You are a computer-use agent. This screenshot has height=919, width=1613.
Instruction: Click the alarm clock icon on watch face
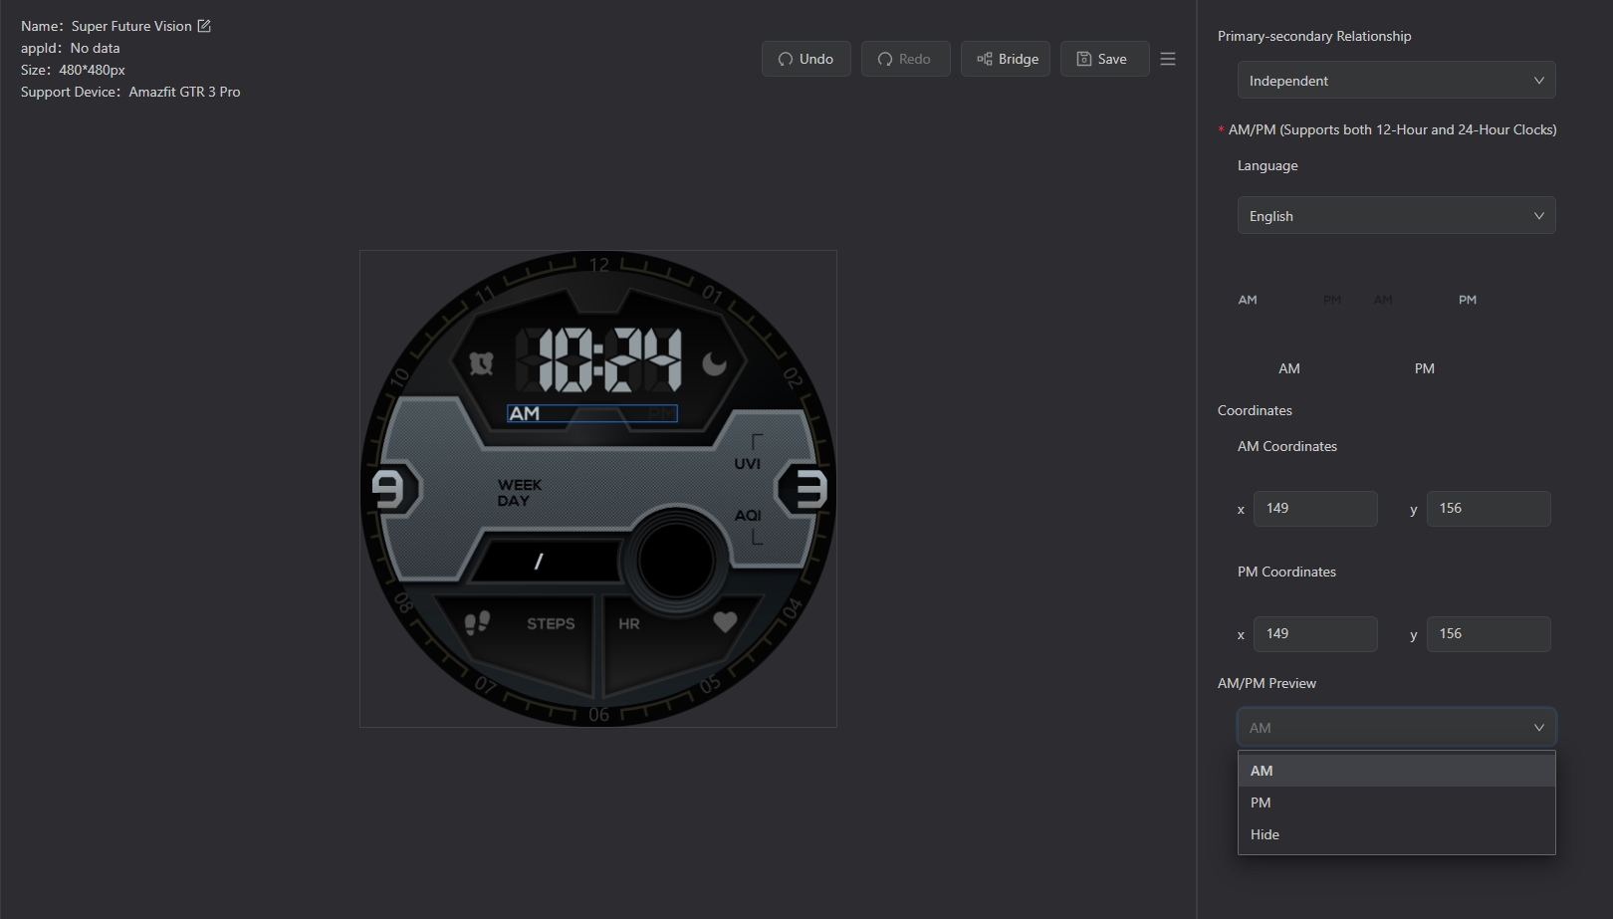coord(481,364)
